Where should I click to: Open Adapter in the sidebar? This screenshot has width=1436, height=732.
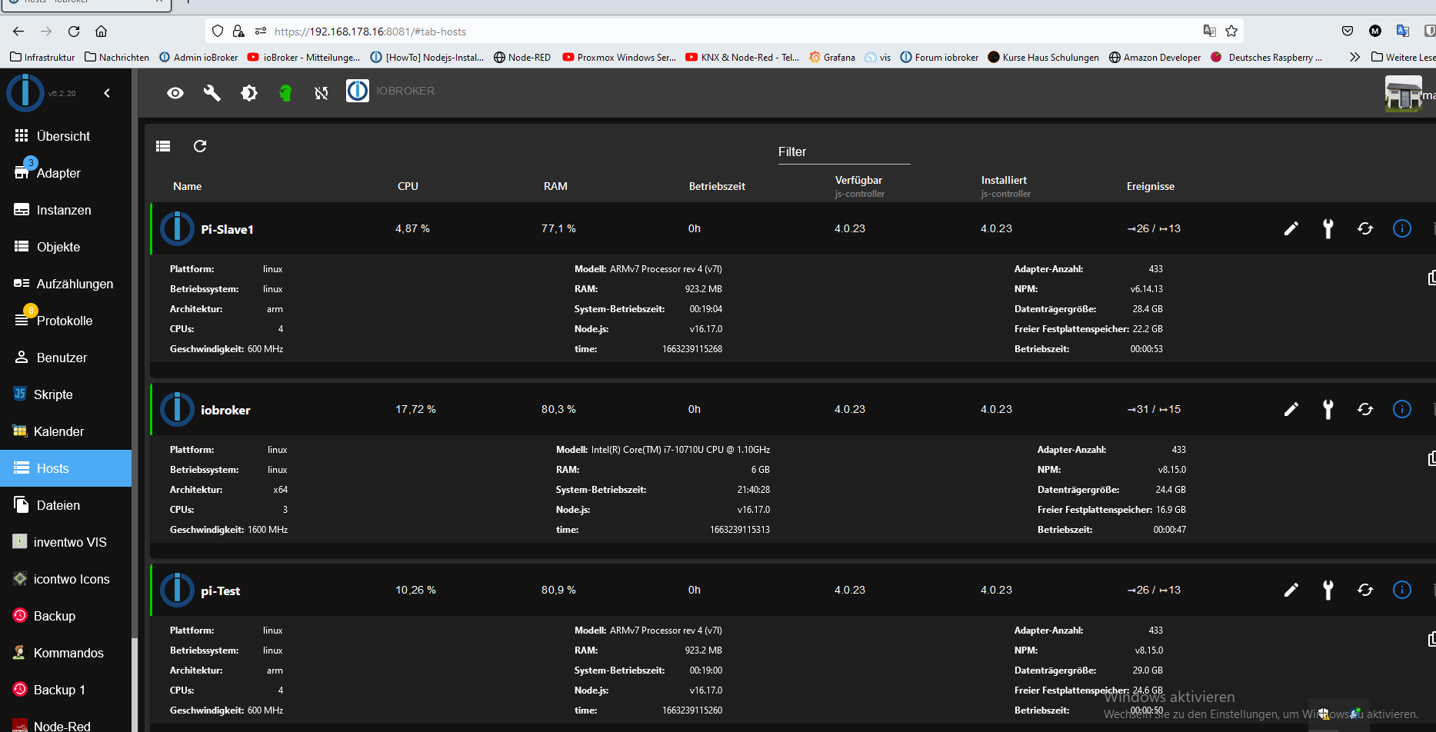(x=65, y=173)
